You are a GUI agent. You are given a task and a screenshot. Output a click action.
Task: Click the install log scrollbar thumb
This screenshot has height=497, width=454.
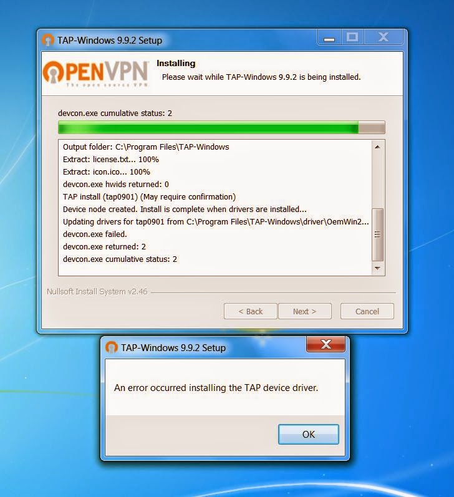point(377,234)
